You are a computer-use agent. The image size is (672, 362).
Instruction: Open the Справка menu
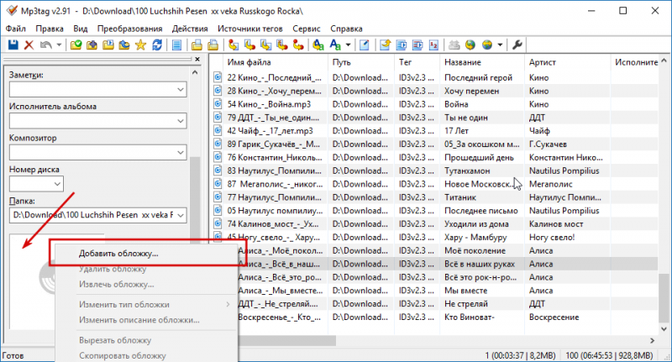pyautogui.click(x=346, y=29)
